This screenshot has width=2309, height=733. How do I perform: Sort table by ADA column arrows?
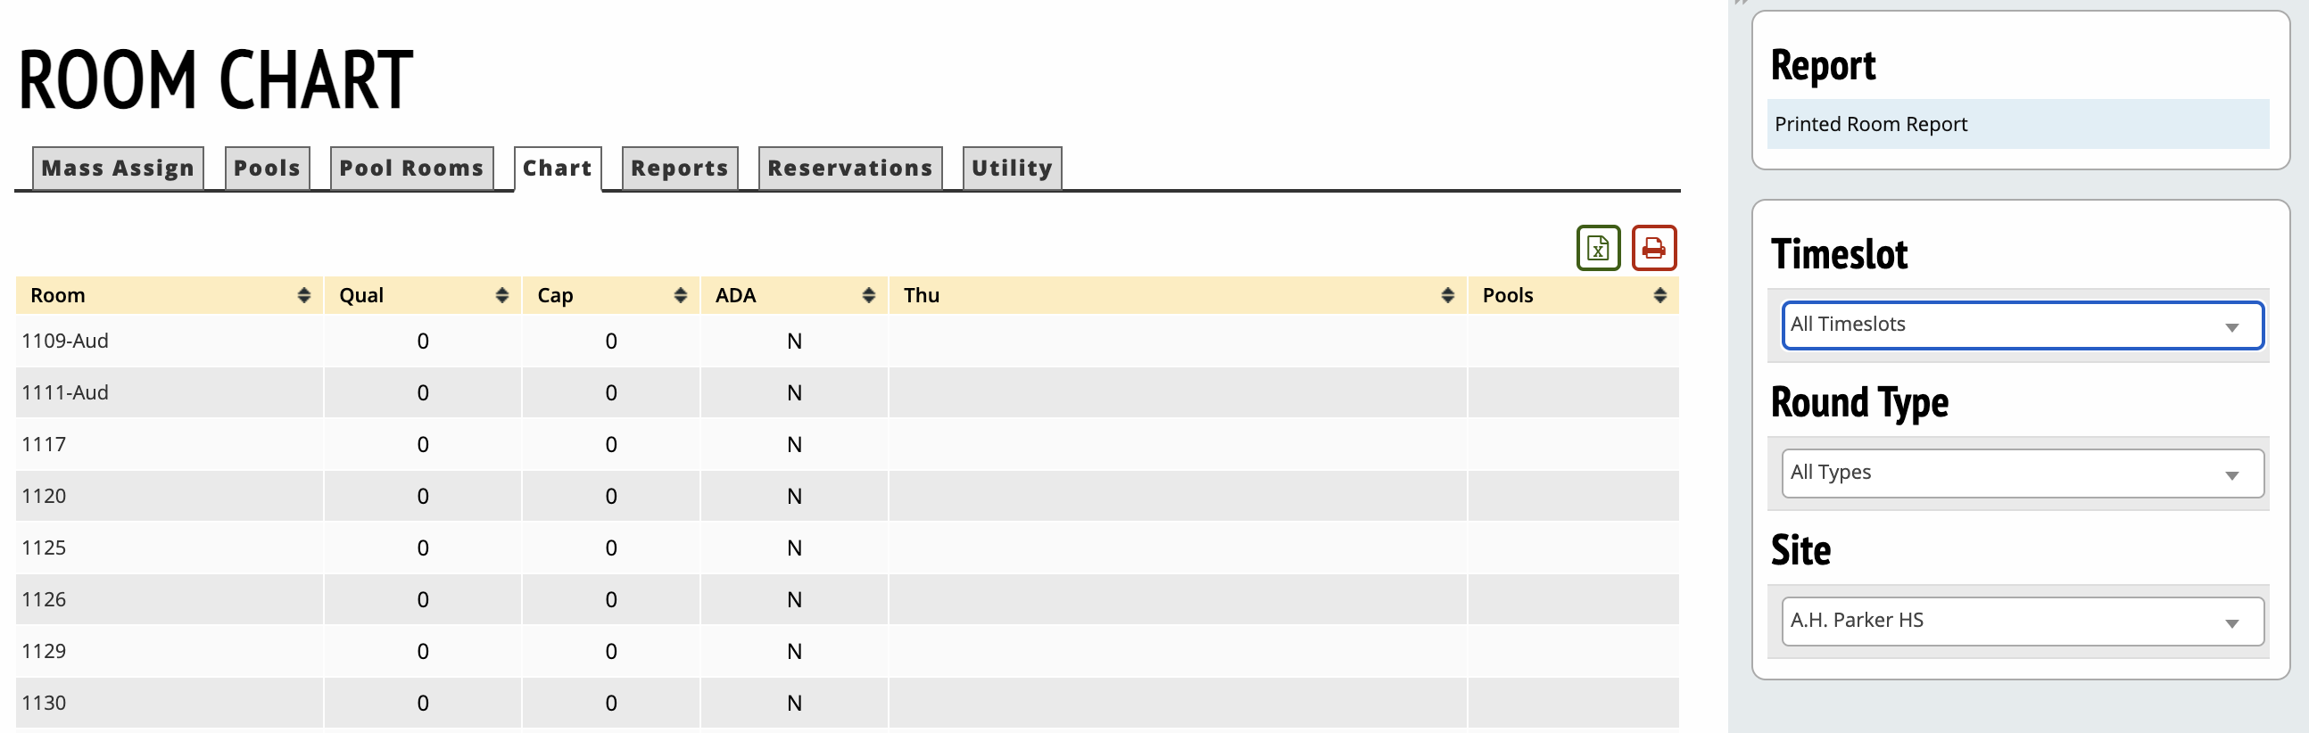point(868,296)
